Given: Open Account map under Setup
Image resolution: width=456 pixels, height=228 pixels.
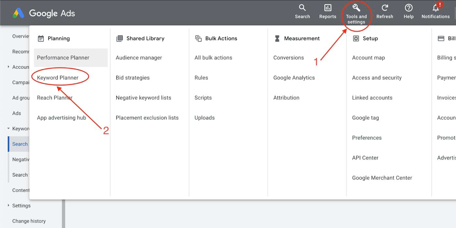Looking at the screenshot, I should pos(368,58).
